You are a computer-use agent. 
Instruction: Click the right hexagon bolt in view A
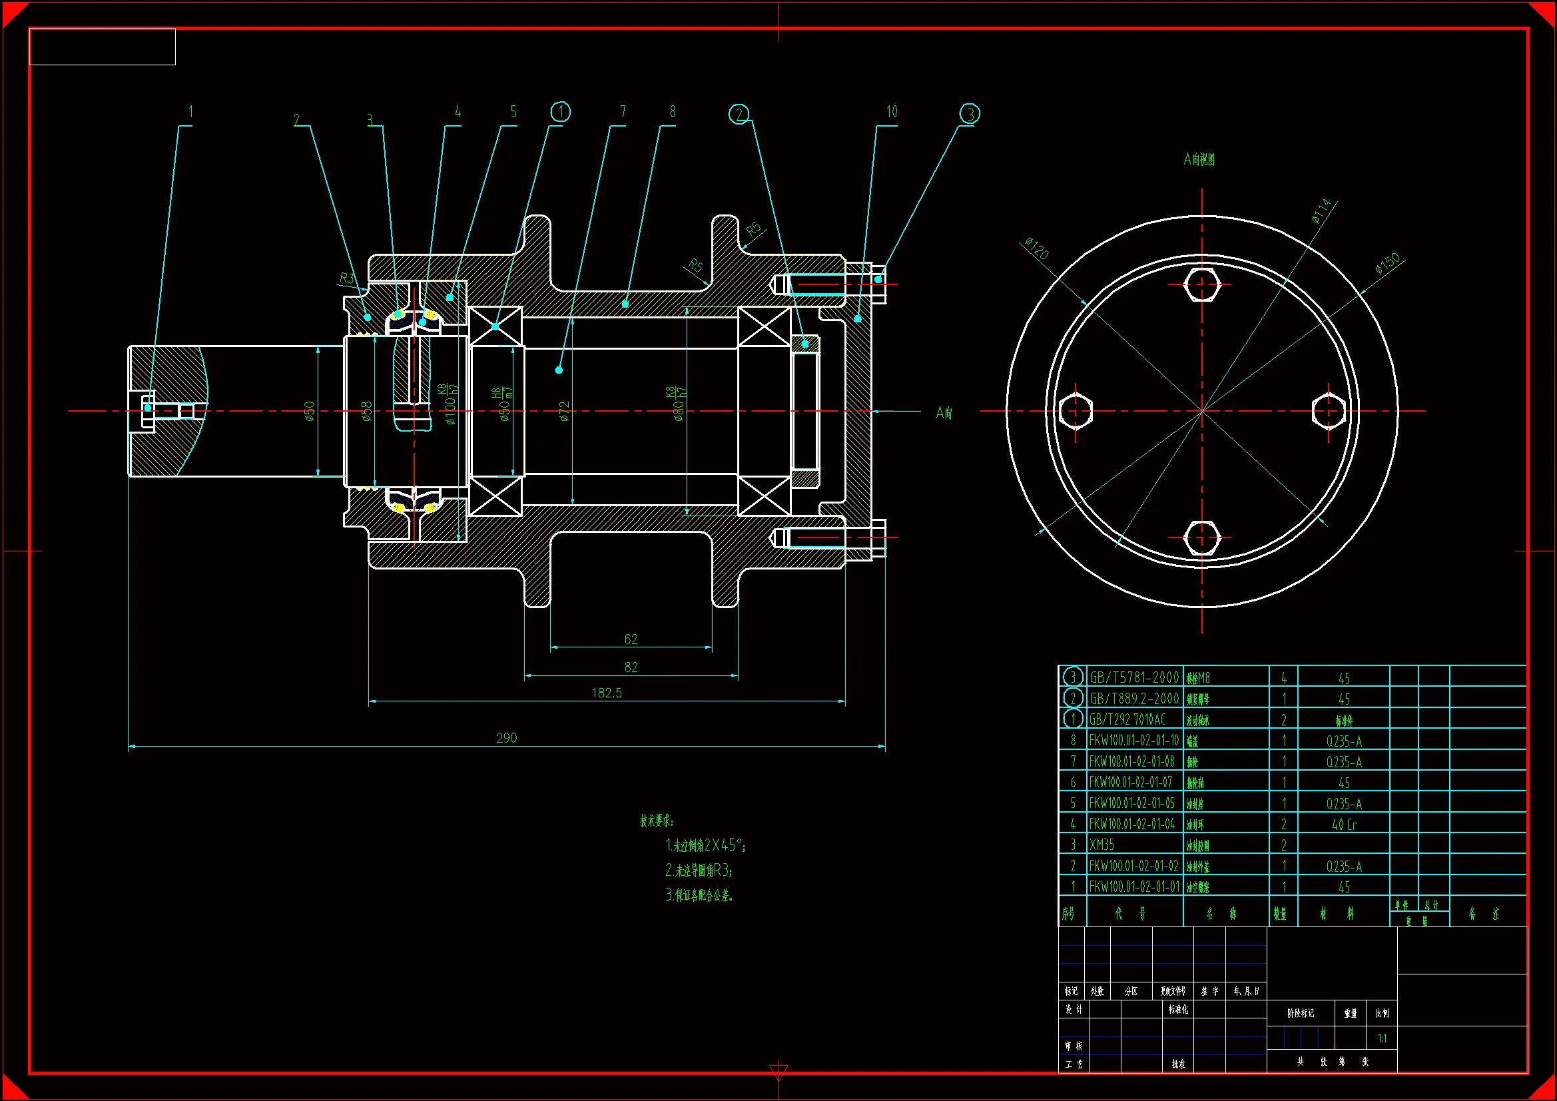pyautogui.click(x=1329, y=411)
